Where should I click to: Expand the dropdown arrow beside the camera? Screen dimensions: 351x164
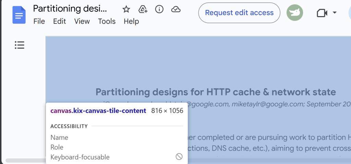coord(335,13)
